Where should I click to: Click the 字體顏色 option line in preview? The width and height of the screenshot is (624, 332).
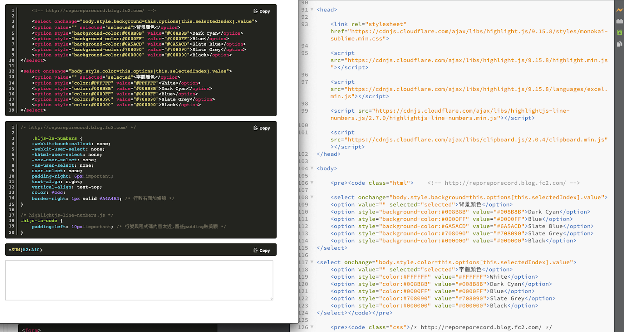click(x=106, y=77)
